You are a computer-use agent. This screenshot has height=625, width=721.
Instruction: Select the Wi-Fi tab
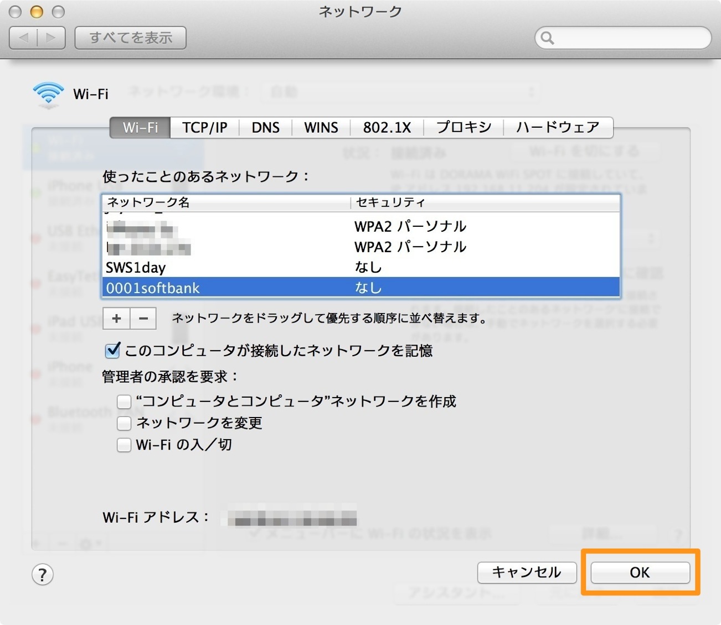pyautogui.click(x=140, y=128)
